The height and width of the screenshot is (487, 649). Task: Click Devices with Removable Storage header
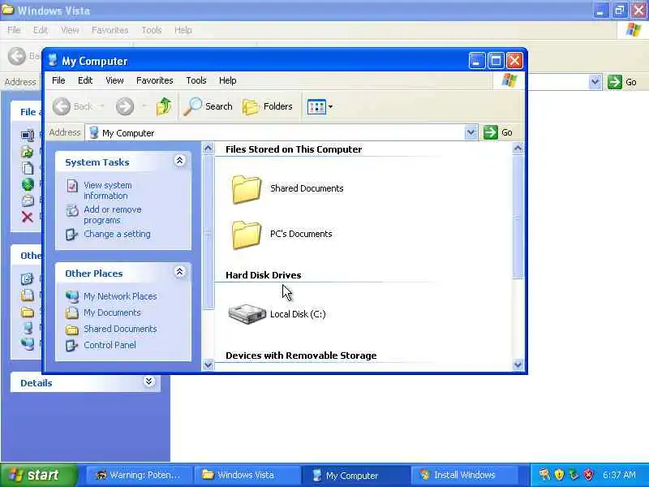point(301,356)
